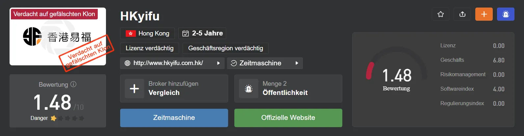Click the blue Zeitmaschine button

point(174,118)
